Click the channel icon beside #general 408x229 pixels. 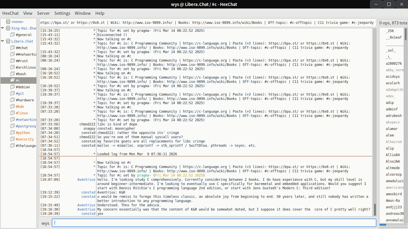coord(13,35)
